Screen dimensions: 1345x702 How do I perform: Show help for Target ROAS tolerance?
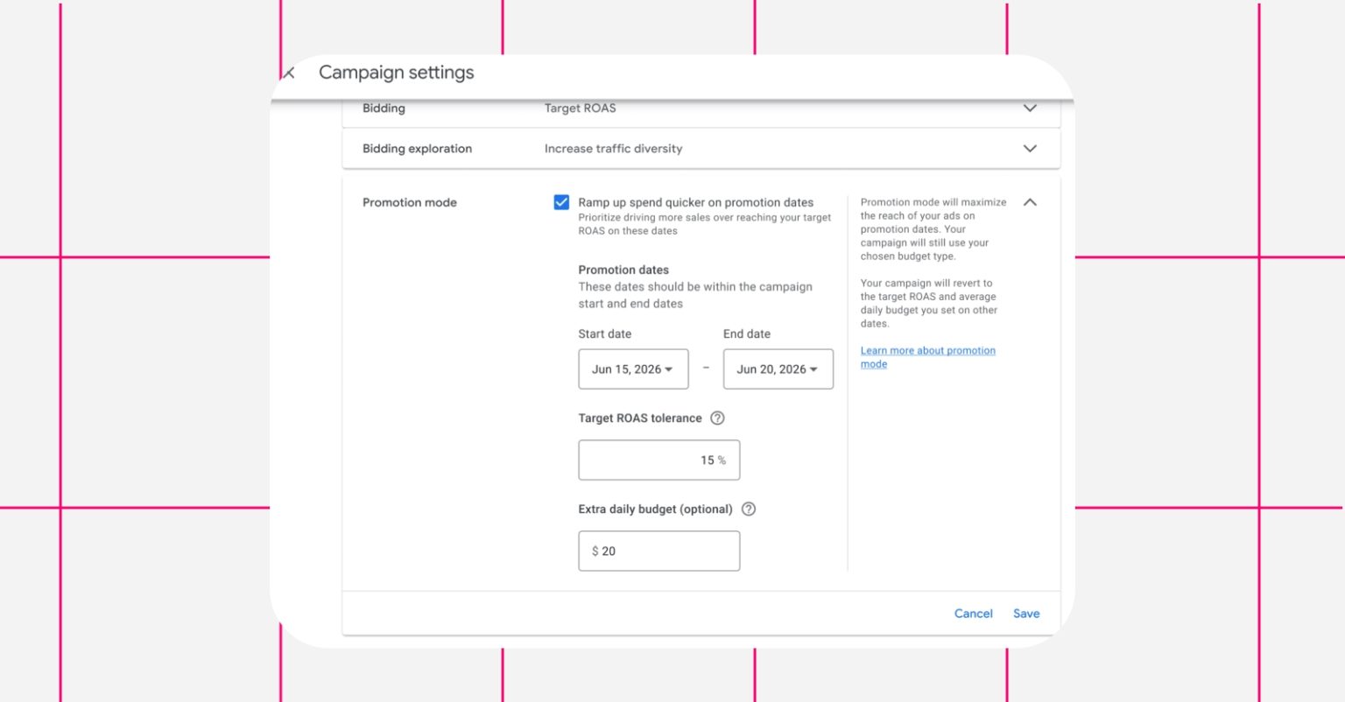click(x=717, y=418)
